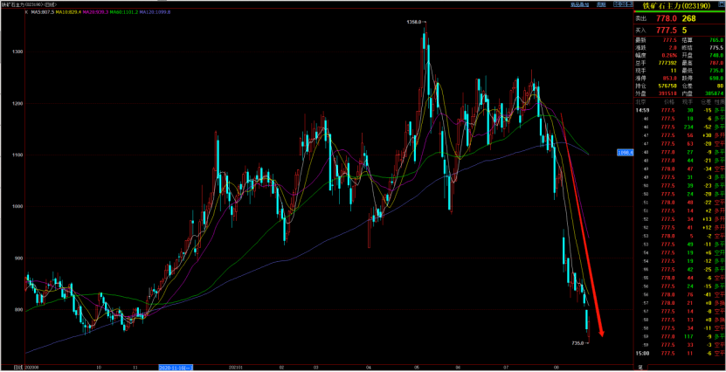This screenshot has height=372, width=726.
Task: Click the 价格 column header in tick list
Action: (669, 101)
